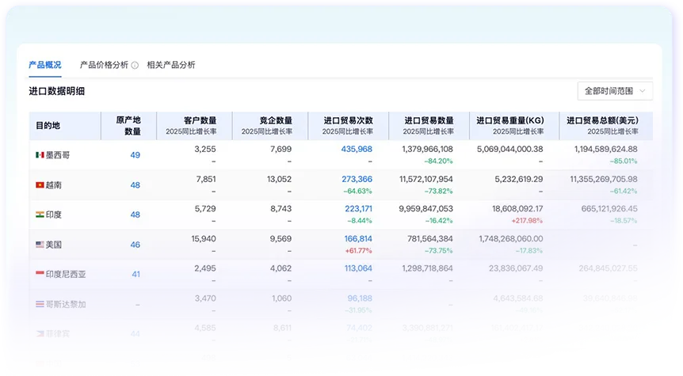Click the 进口数据明细 section heading
683x376 pixels.
click(56, 91)
